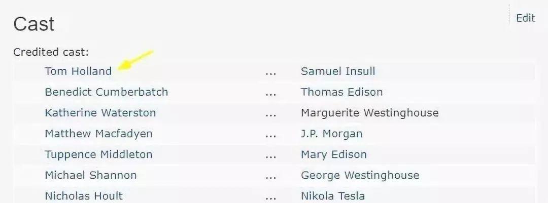This screenshot has height=203, width=548.
Task: Open Marguerite Westinghouse character entry
Action: [x=370, y=113]
